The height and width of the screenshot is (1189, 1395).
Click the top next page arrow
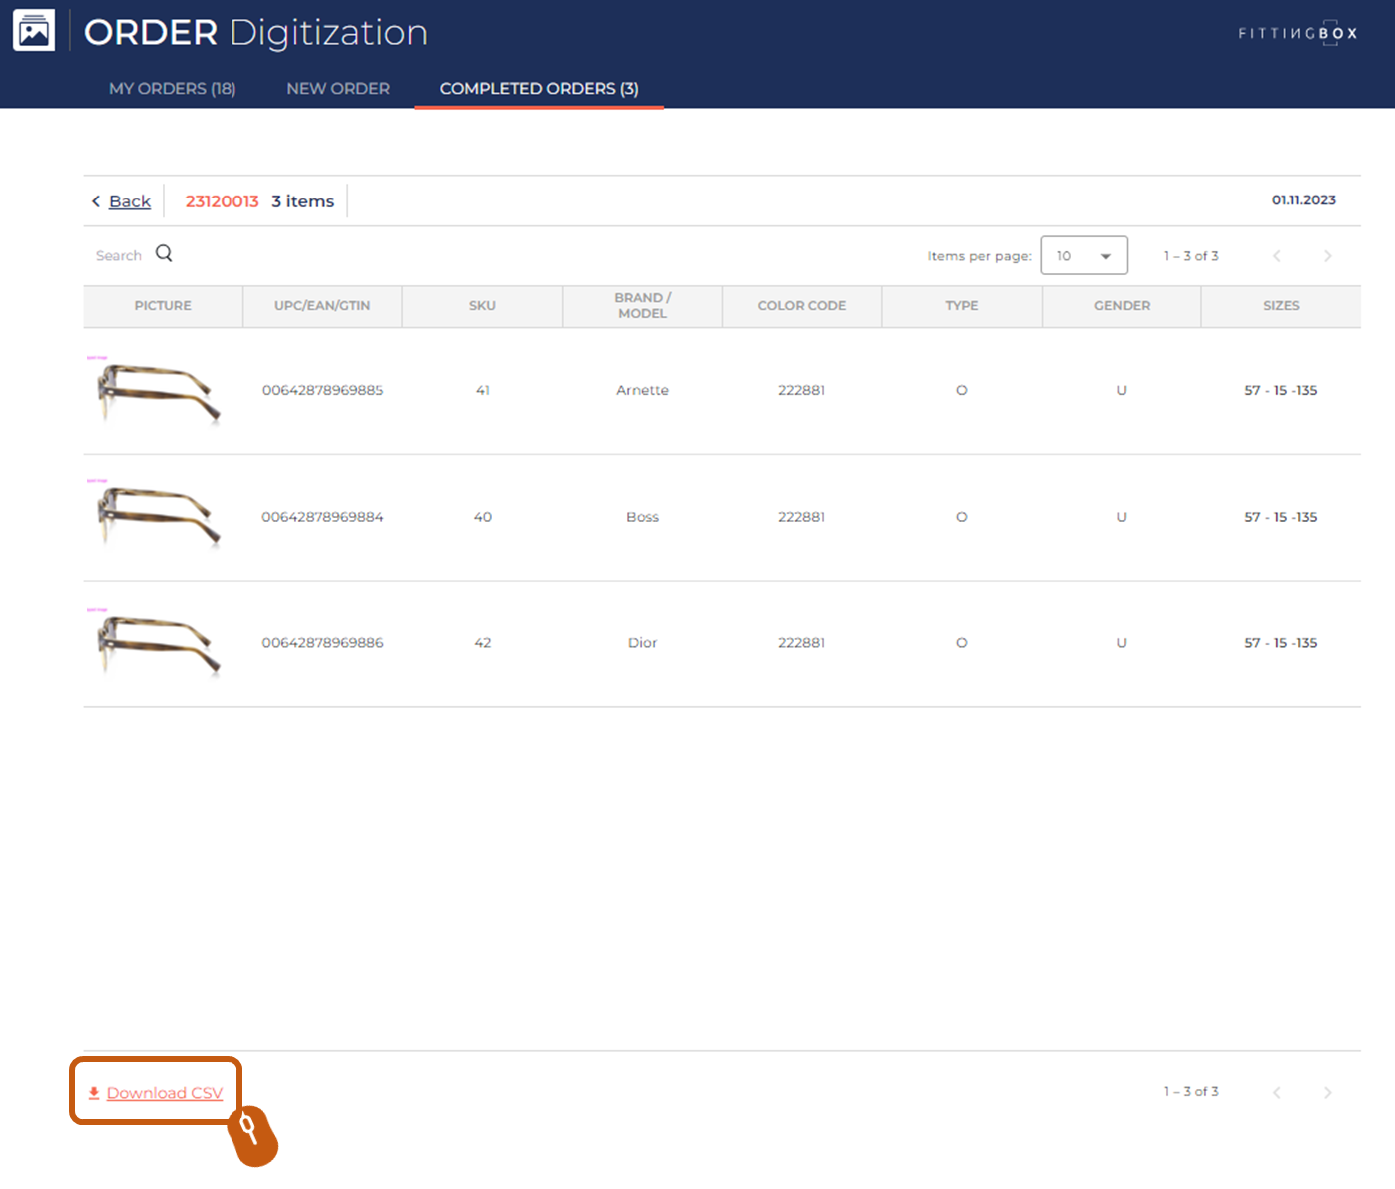click(x=1327, y=256)
